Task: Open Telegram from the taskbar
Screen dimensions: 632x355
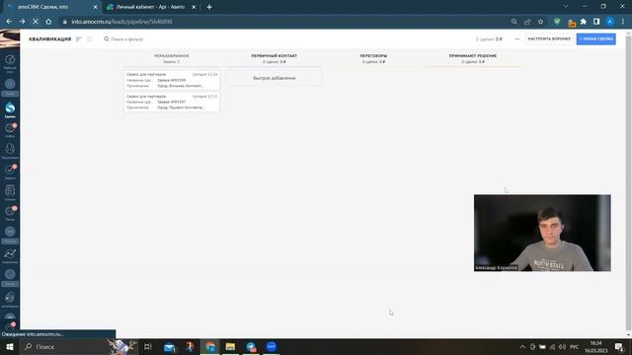Action: [x=251, y=346]
